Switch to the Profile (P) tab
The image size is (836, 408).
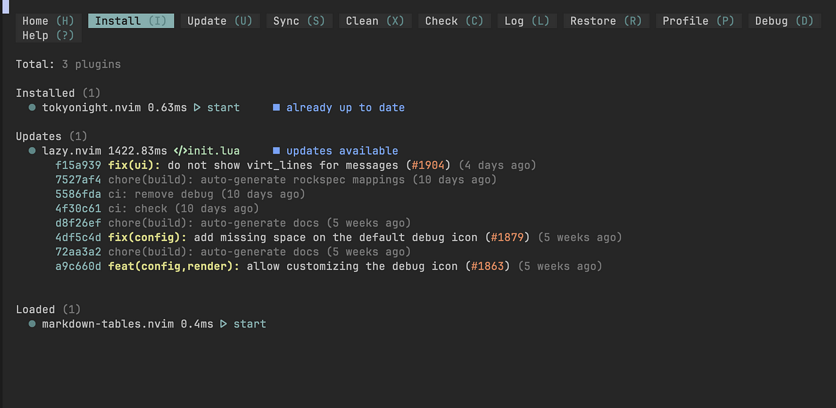(699, 21)
